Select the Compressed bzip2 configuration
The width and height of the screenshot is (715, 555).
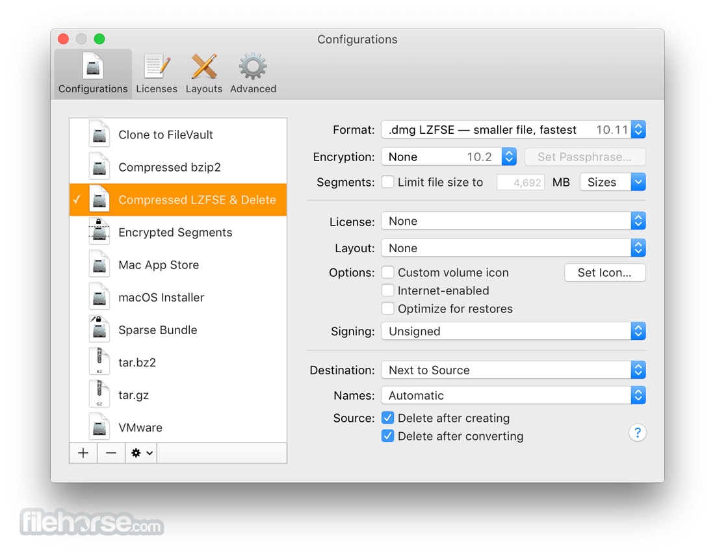click(x=178, y=167)
